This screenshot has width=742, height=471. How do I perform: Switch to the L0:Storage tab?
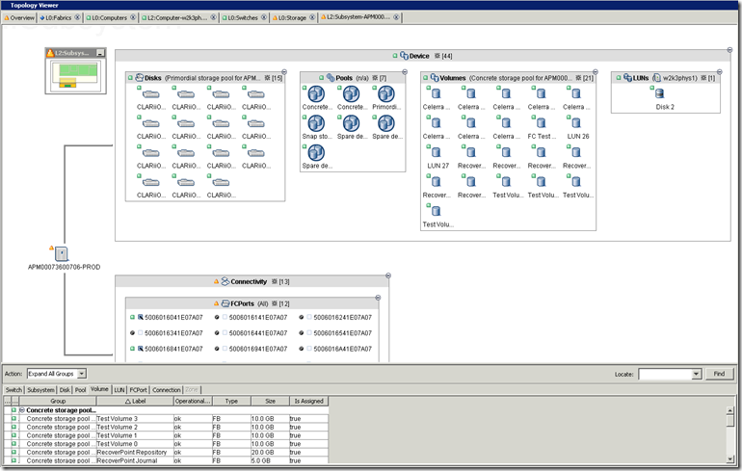coord(290,17)
